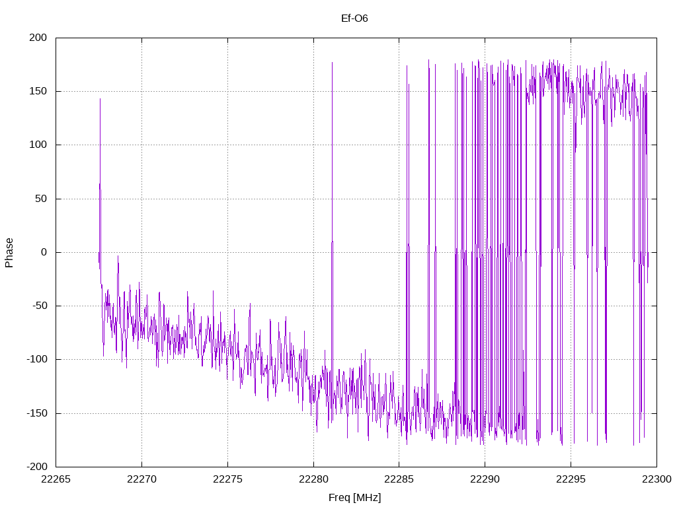The height and width of the screenshot is (507, 677).
Task: Click the y-axis tick label 100
Action: tap(38, 145)
